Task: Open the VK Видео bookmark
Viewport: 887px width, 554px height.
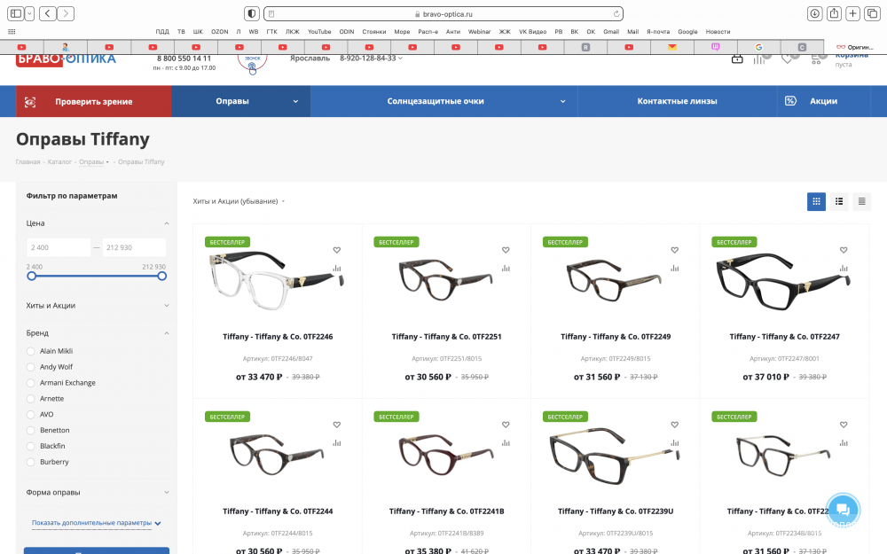Action: pyautogui.click(x=532, y=32)
